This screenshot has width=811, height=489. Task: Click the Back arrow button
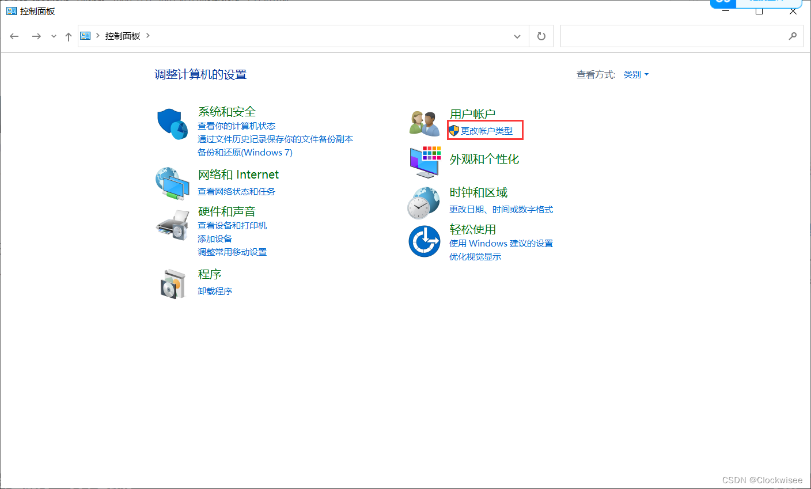pyautogui.click(x=14, y=36)
